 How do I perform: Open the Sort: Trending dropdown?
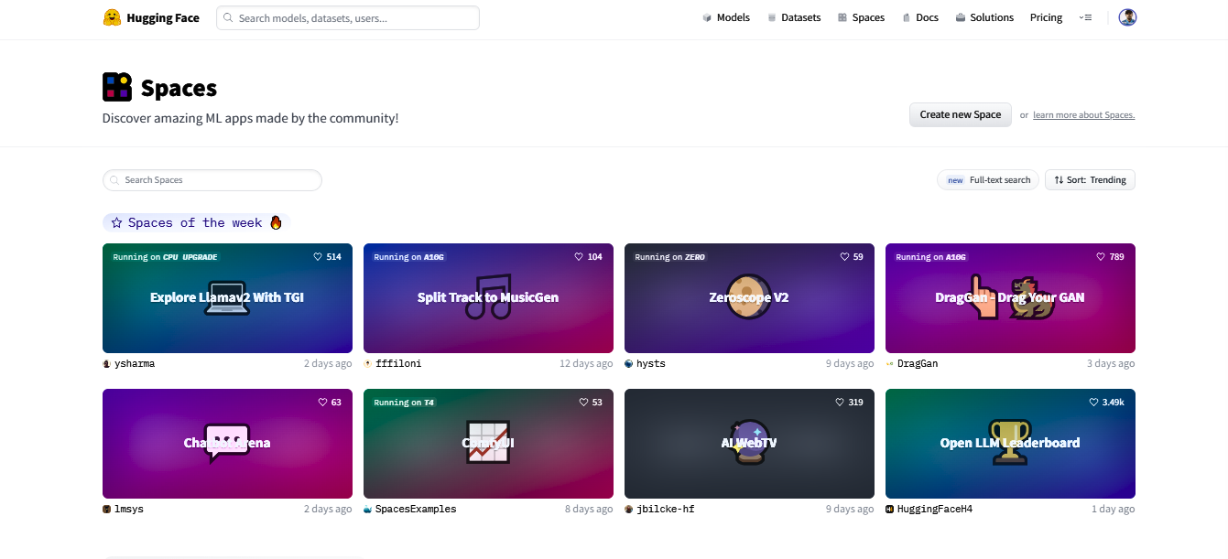[1090, 180]
